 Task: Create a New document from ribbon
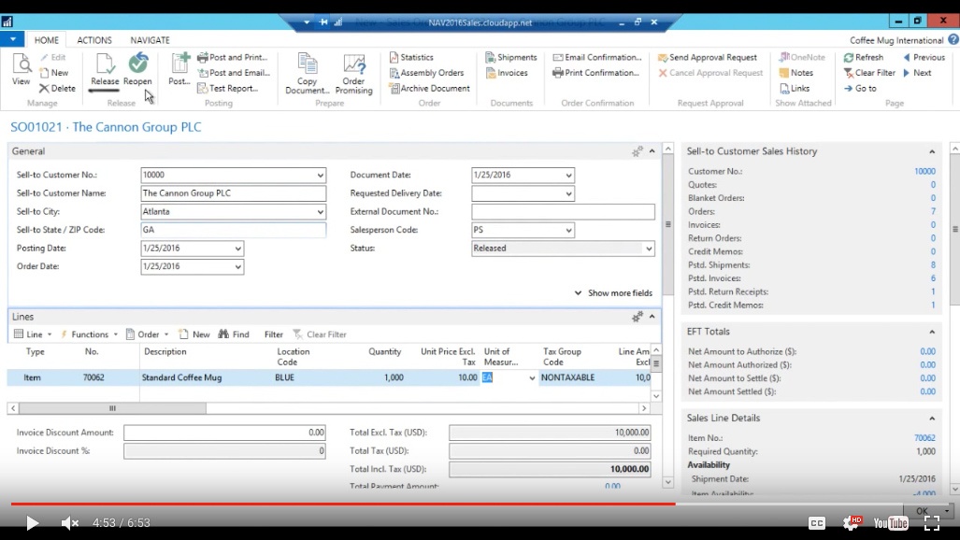click(x=54, y=73)
